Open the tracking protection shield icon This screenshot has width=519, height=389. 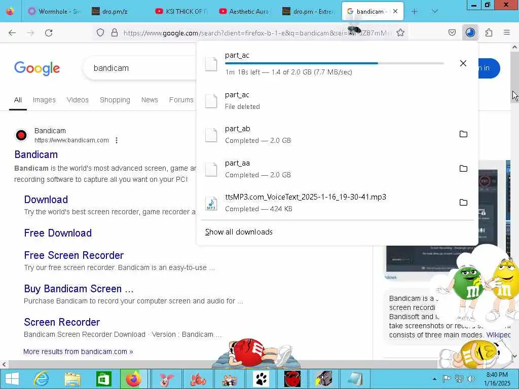tap(100, 32)
